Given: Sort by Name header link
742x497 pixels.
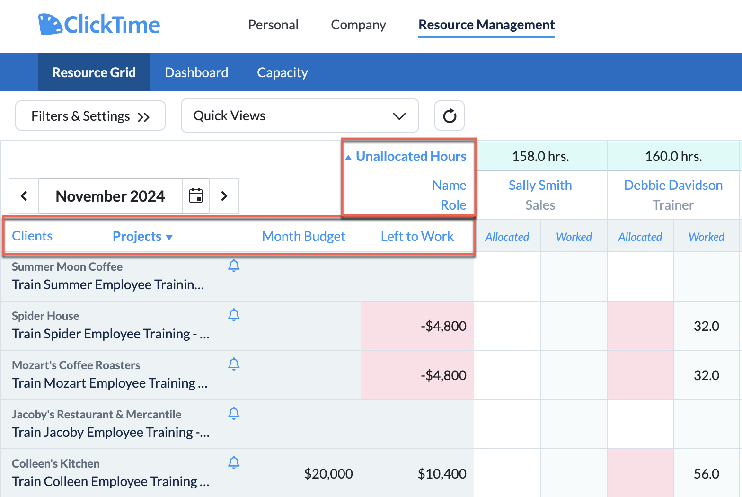Looking at the screenshot, I should [x=449, y=185].
